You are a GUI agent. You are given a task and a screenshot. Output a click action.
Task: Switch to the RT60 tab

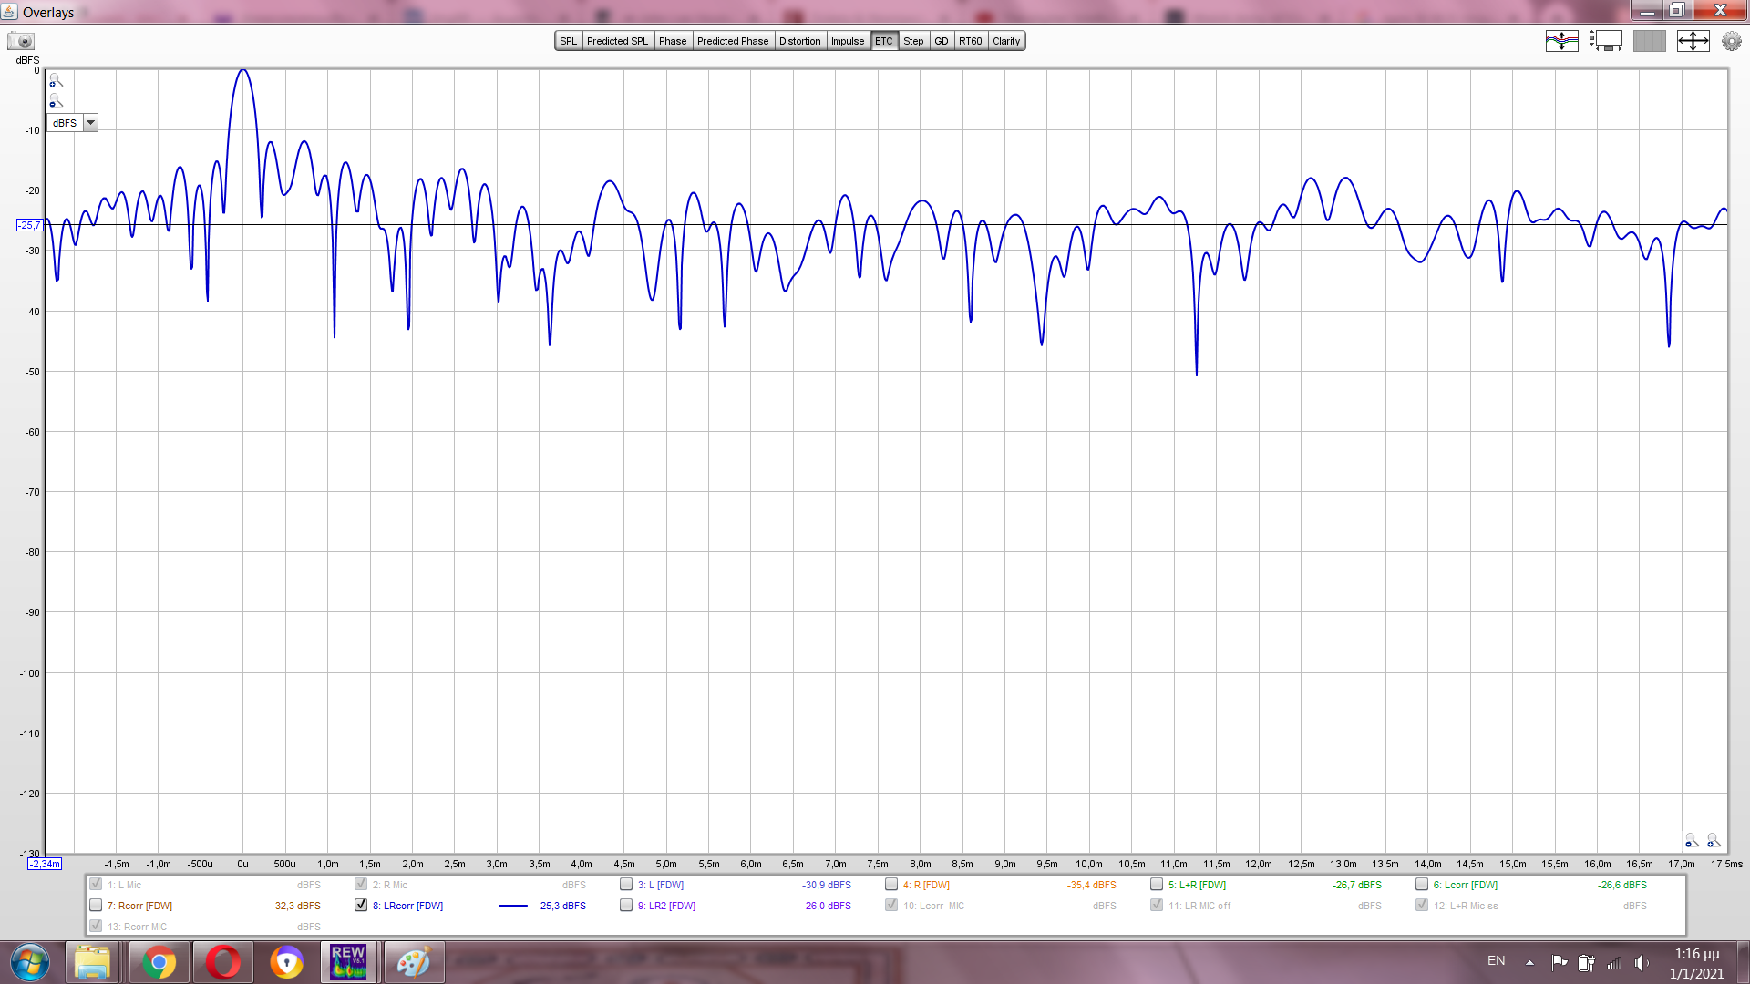[970, 41]
